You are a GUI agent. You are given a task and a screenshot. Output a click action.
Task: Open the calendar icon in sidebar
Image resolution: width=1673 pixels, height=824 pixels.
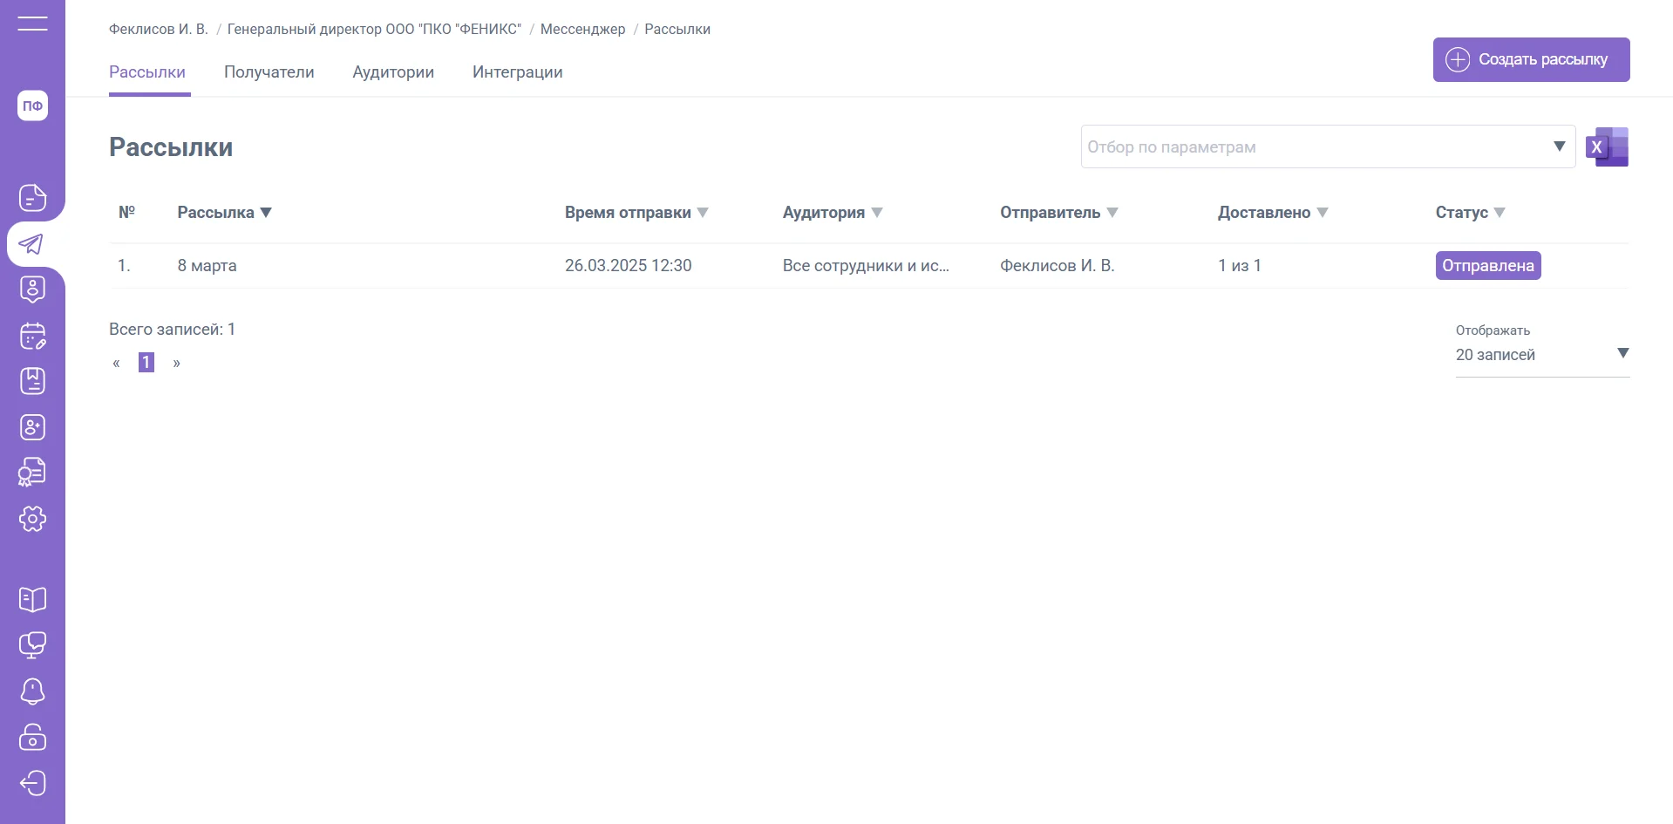click(x=32, y=336)
